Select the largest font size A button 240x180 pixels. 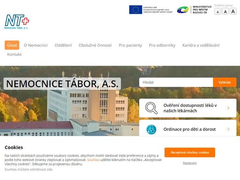tap(233, 11)
